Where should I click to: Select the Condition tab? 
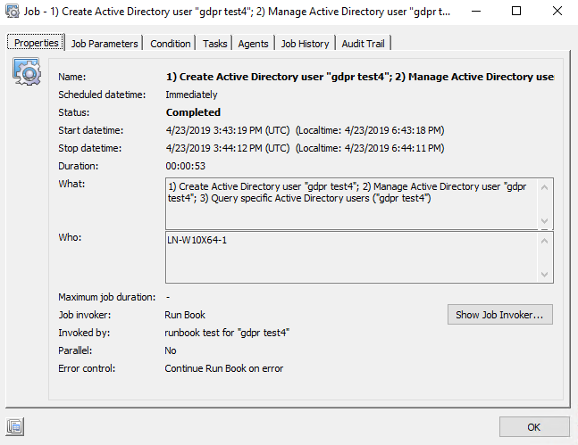170,44
